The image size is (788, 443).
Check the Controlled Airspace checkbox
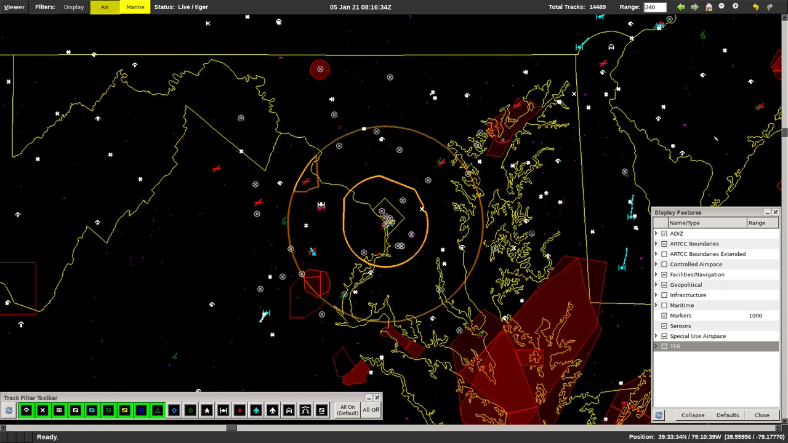[664, 265]
